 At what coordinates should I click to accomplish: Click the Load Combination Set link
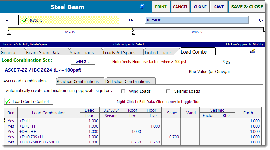point(27,60)
